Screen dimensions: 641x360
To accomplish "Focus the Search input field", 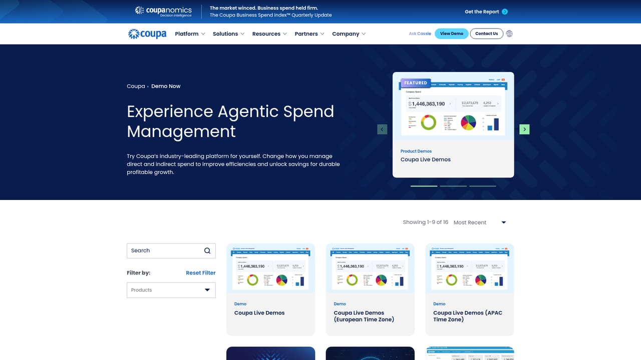I will pos(171,250).
